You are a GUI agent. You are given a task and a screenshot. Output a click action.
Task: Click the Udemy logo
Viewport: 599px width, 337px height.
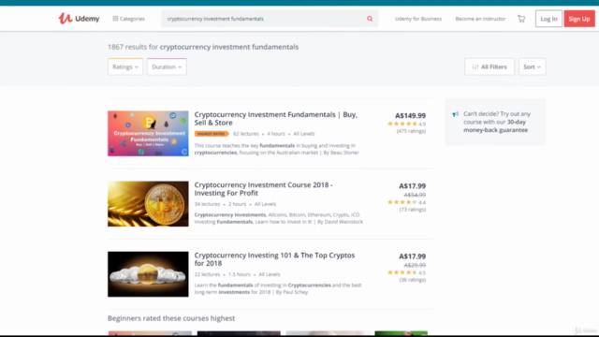coord(79,19)
